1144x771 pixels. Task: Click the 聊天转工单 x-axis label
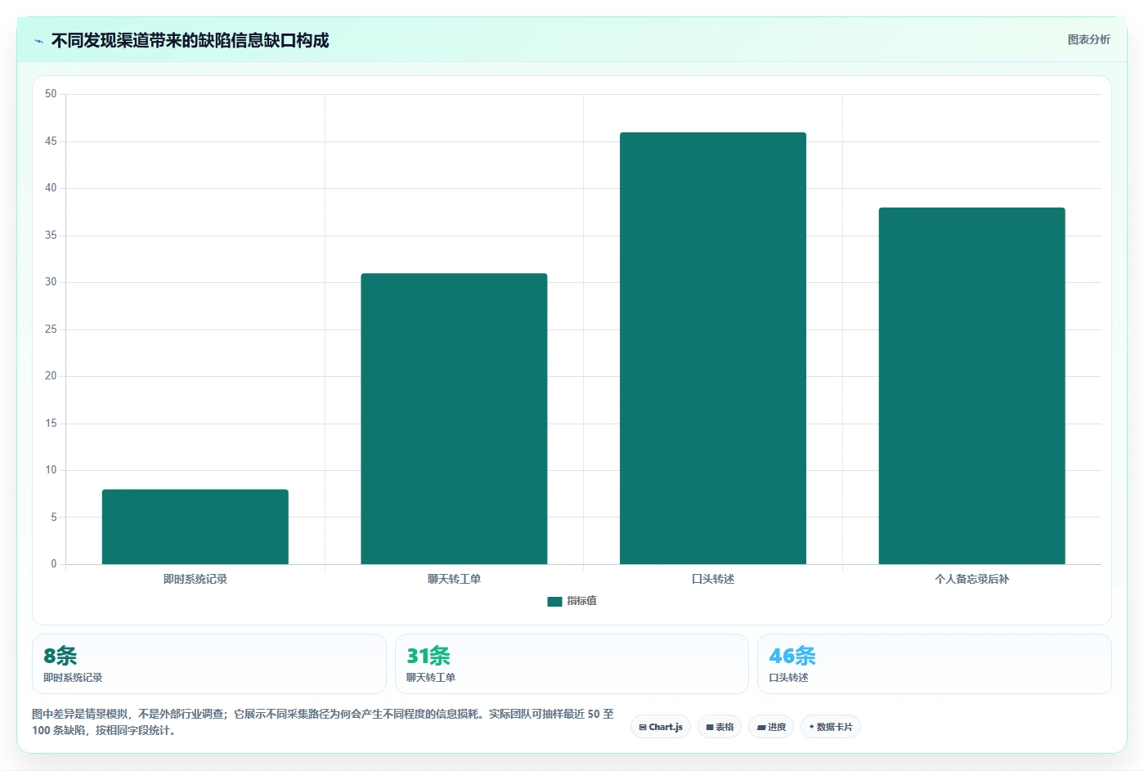click(x=454, y=579)
